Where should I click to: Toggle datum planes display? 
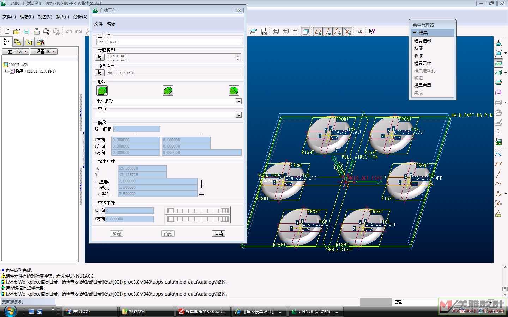(x=318, y=31)
